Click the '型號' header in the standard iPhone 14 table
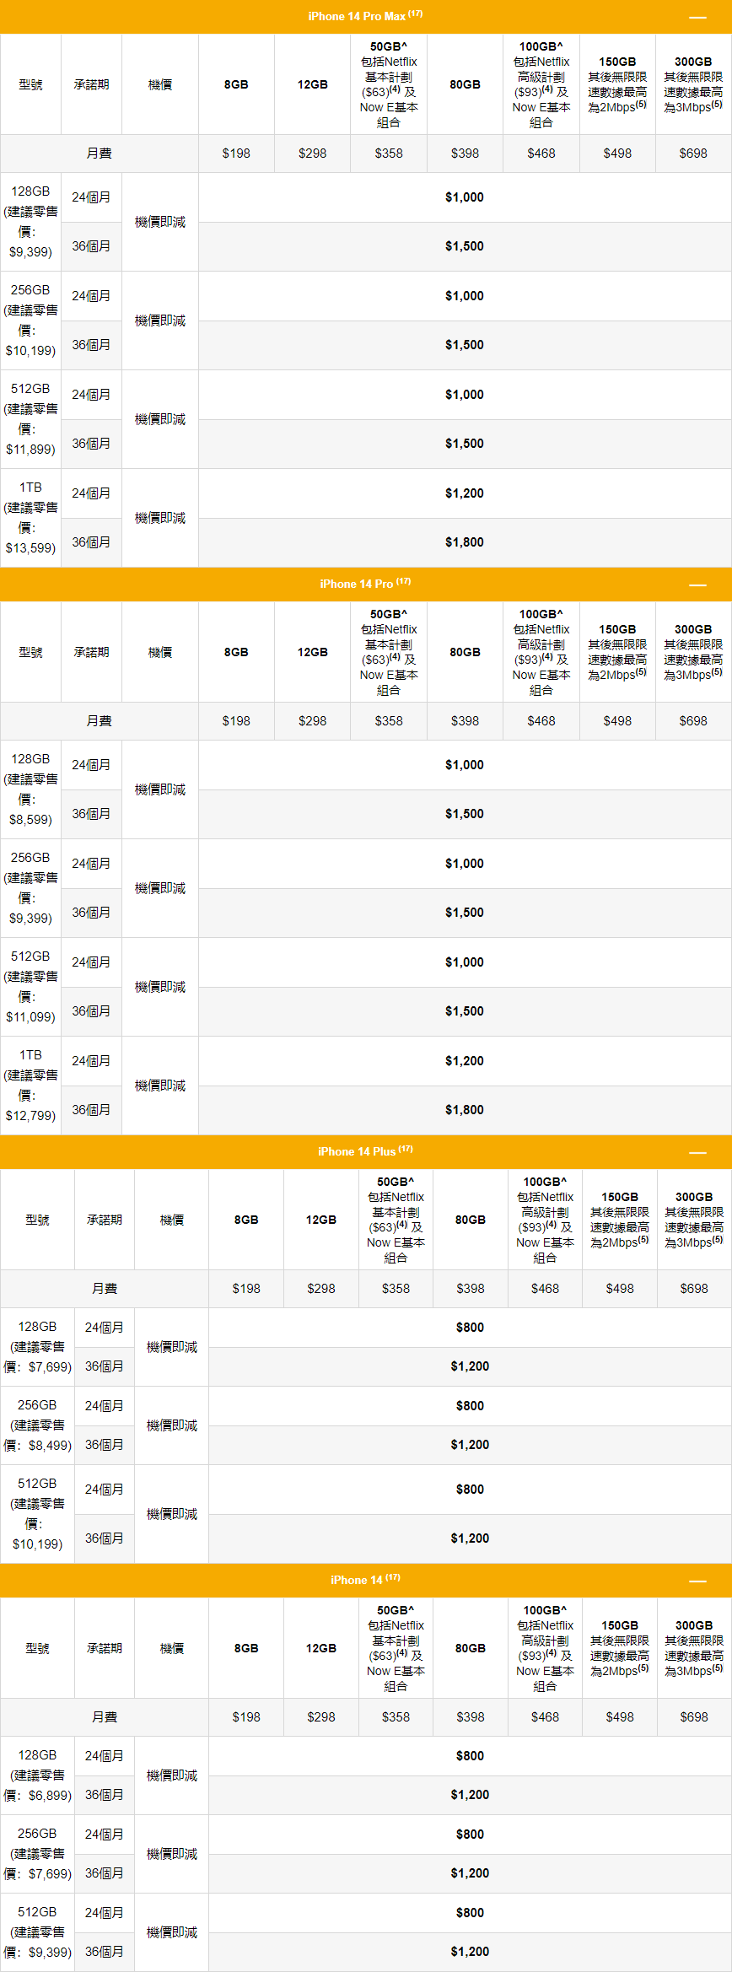 click(x=37, y=1648)
